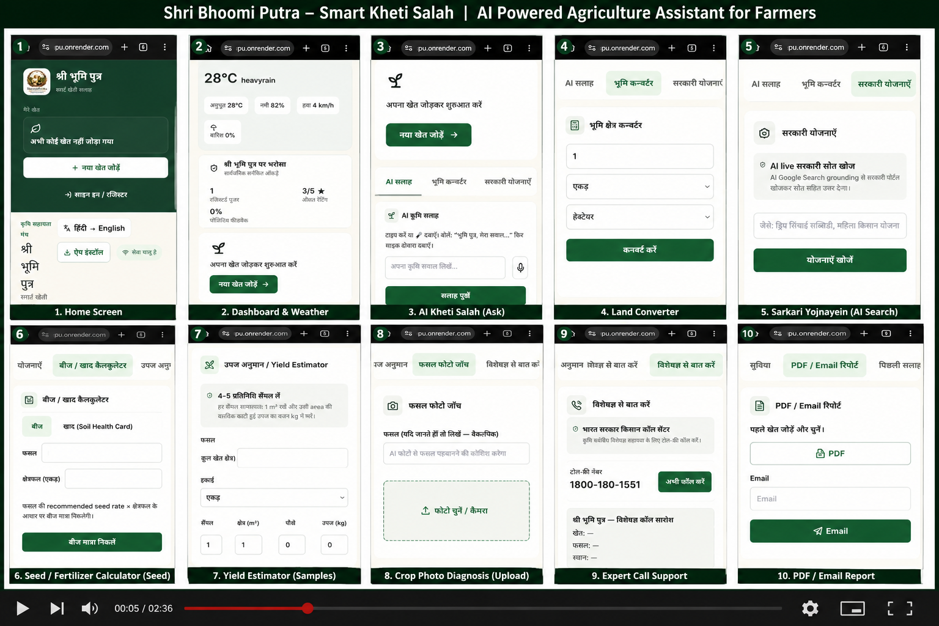Viewport: 939px width, 626px height.
Task: Select the बीज segment in seed calculator
Action: pos(37,426)
